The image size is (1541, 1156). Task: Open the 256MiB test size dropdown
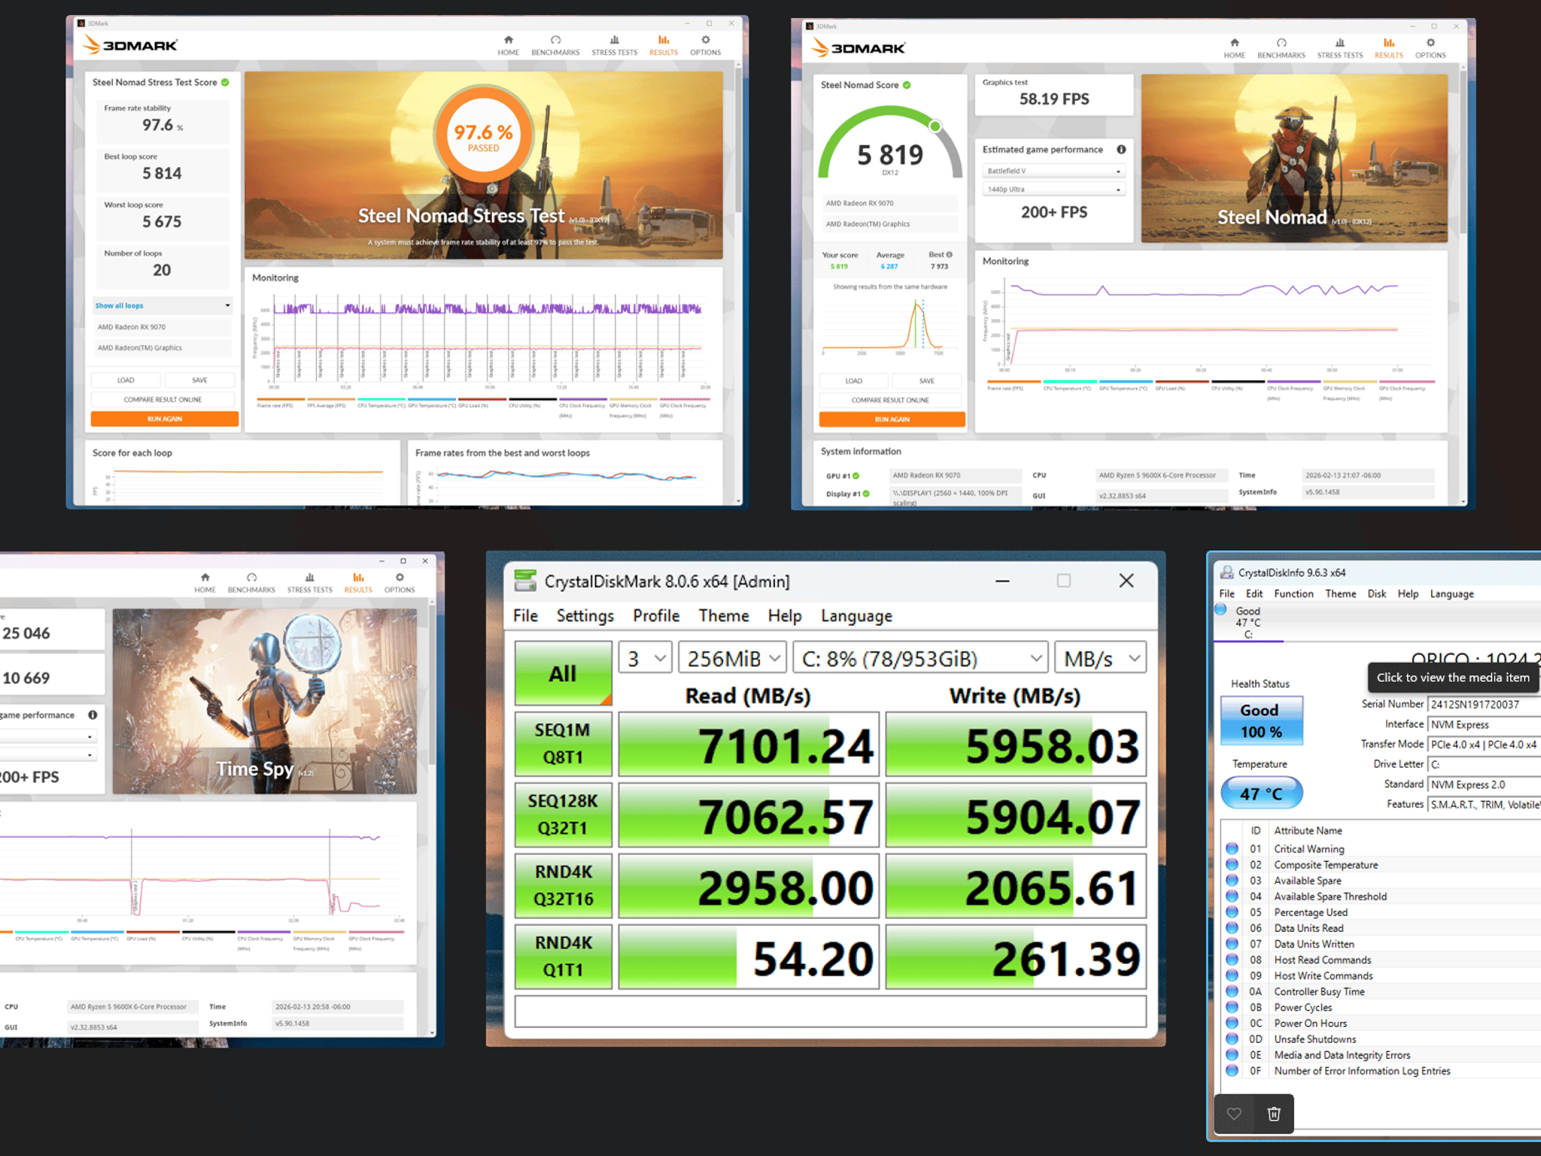(732, 659)
